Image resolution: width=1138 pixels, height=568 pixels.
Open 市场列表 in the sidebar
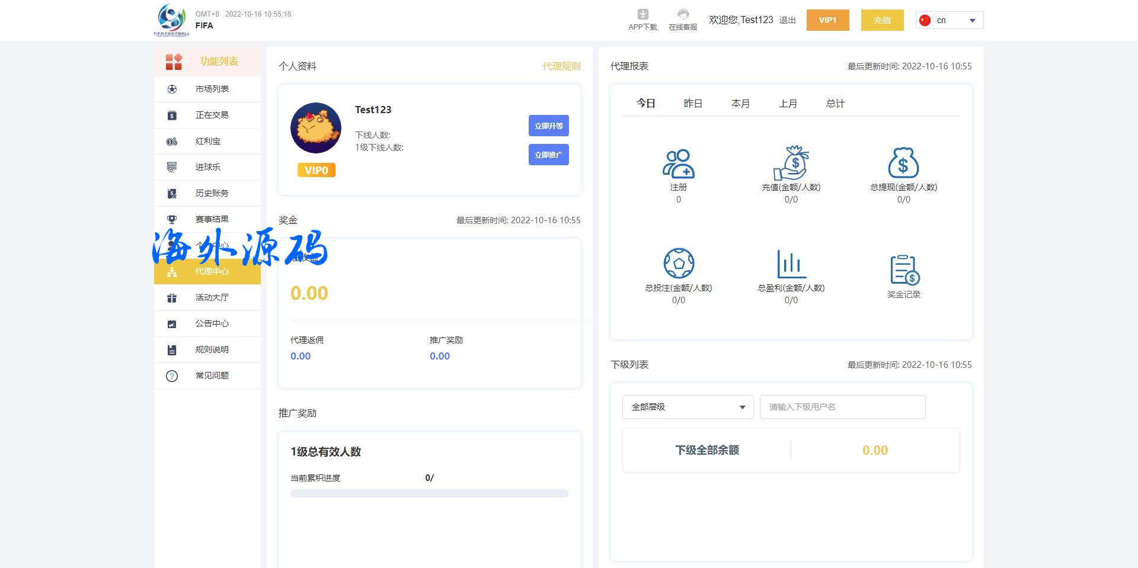(212, 89)
